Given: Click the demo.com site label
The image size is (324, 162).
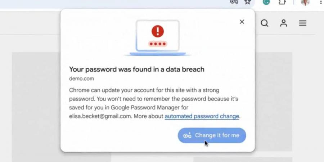Looking at the screenshot, I should [x=81, y=79].
